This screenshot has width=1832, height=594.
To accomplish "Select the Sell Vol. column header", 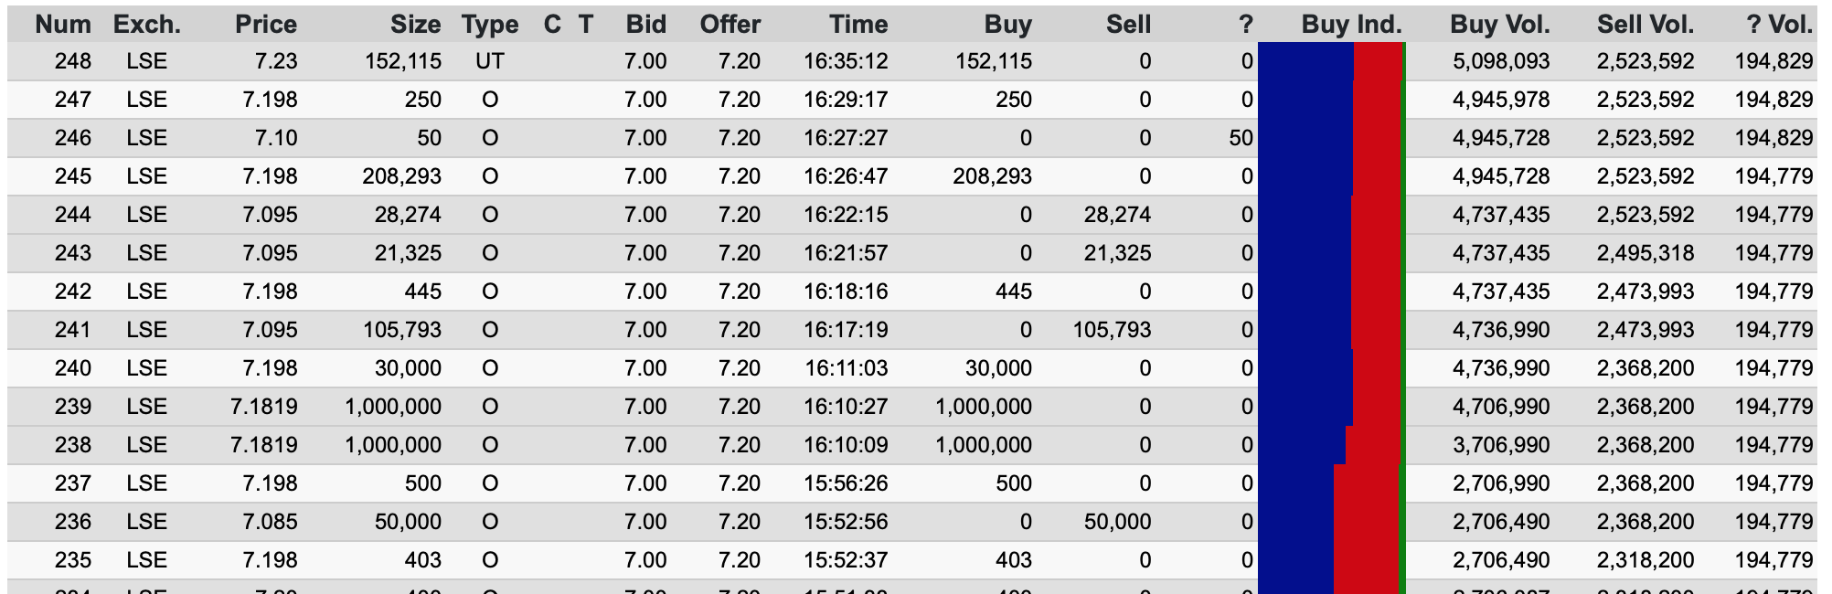I will (1646, 25).
